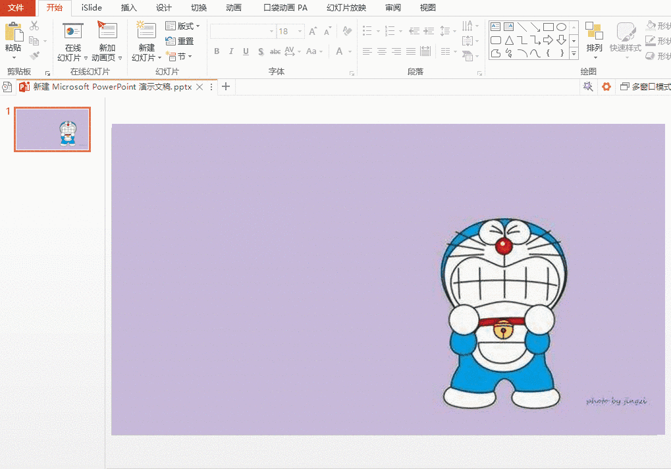Enable center text alignment

click(x=382, y=51)
